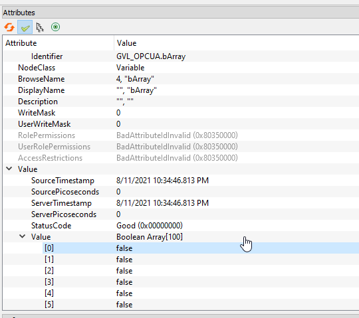Image resolution: width=359 pixels, height=318 pixels.
Task: Click the tree structure toolbar icon
Action: tap(40, 27)
